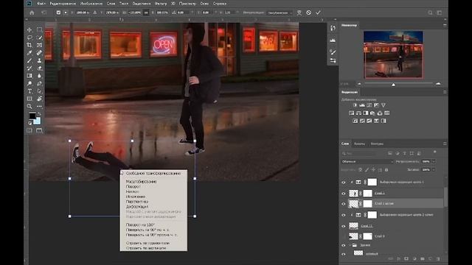Click the Navigator preview thumbnail

[x=393, y=54]
